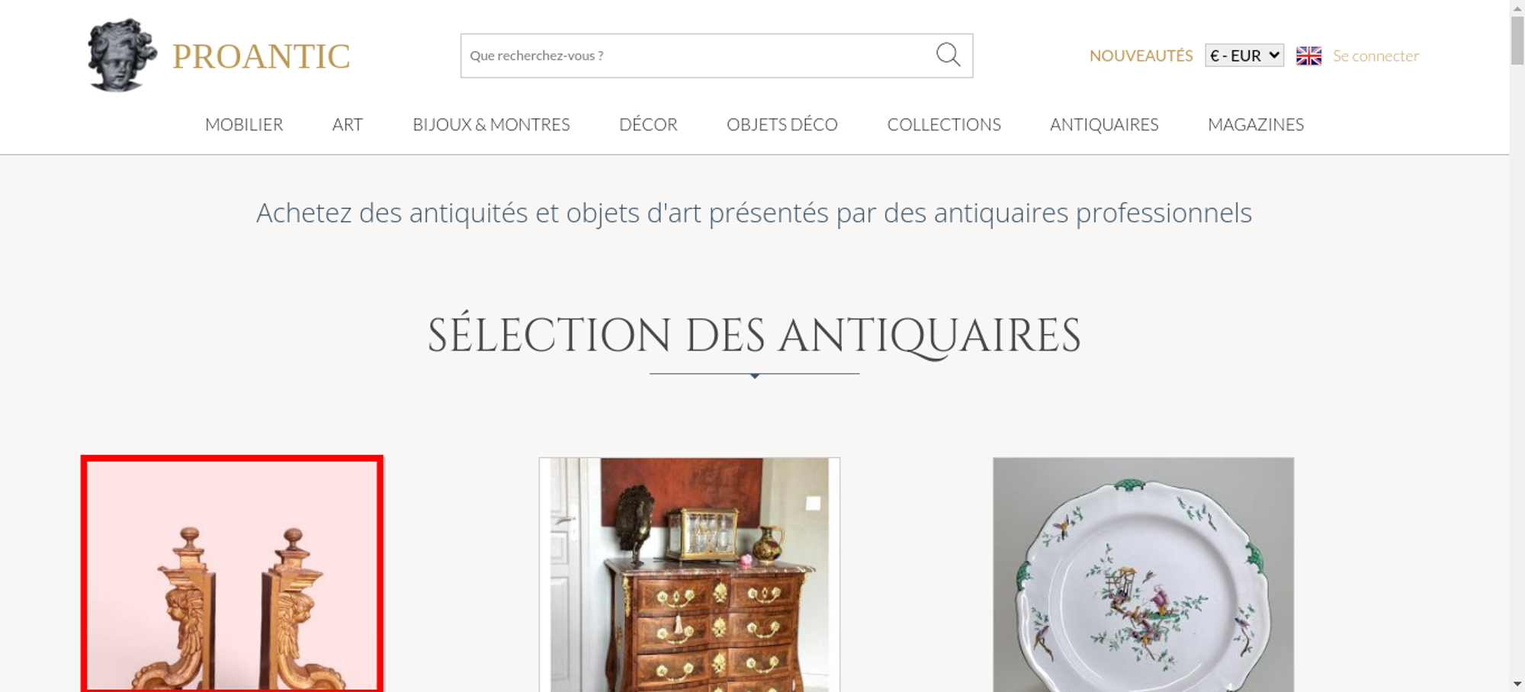Open the gilded andirons item thumbnail
1525x692 pixels.
[232, 574]
